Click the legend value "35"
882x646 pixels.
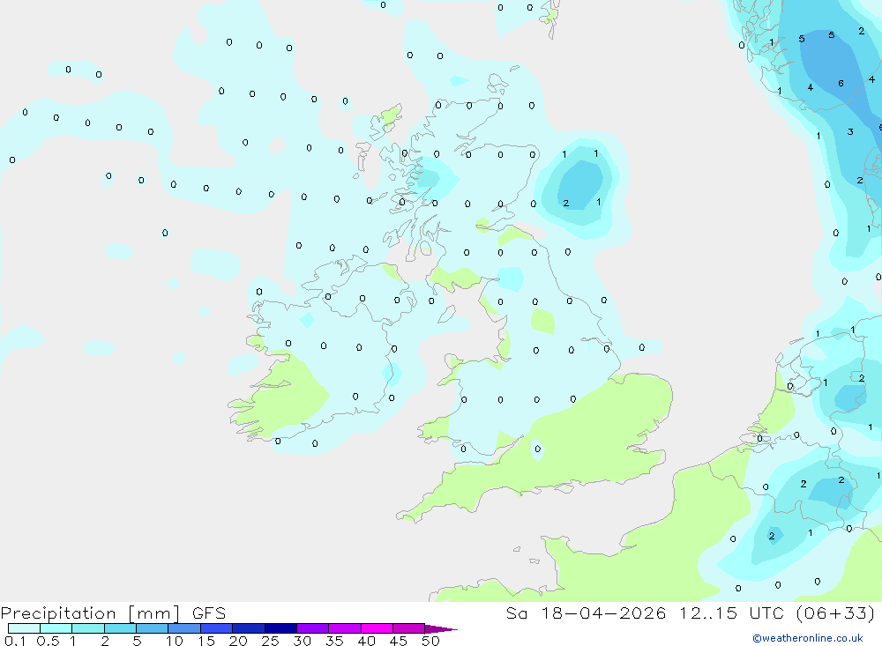334,641
